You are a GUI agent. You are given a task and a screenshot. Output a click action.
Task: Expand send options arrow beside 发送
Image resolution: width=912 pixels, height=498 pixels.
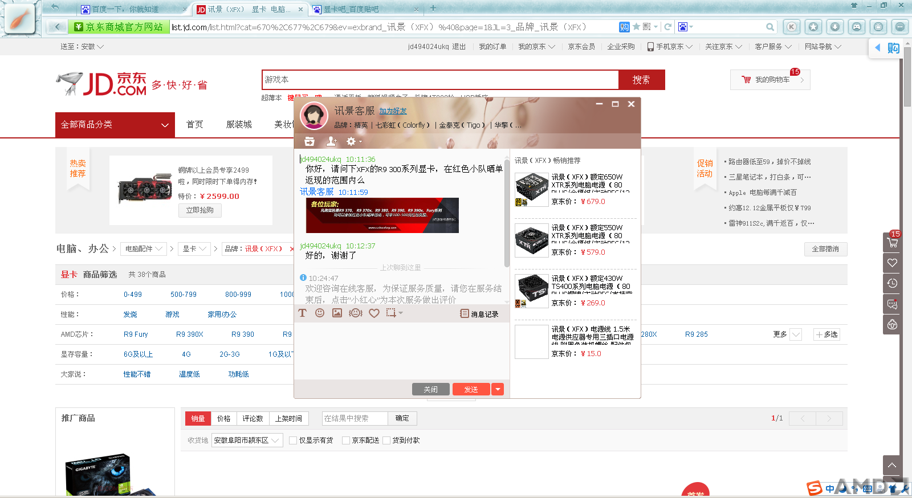coord(498,389)
